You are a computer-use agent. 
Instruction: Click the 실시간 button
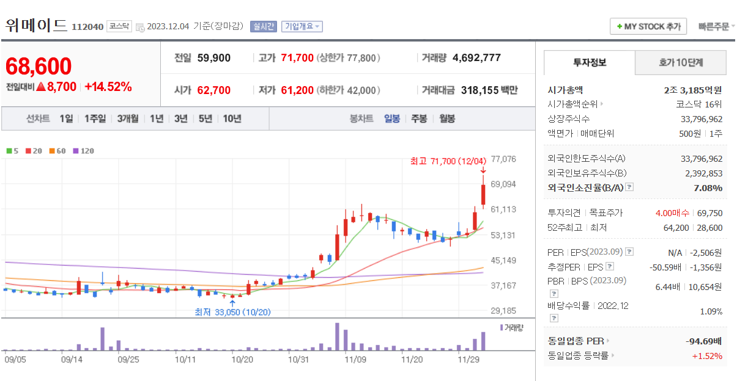264,26
